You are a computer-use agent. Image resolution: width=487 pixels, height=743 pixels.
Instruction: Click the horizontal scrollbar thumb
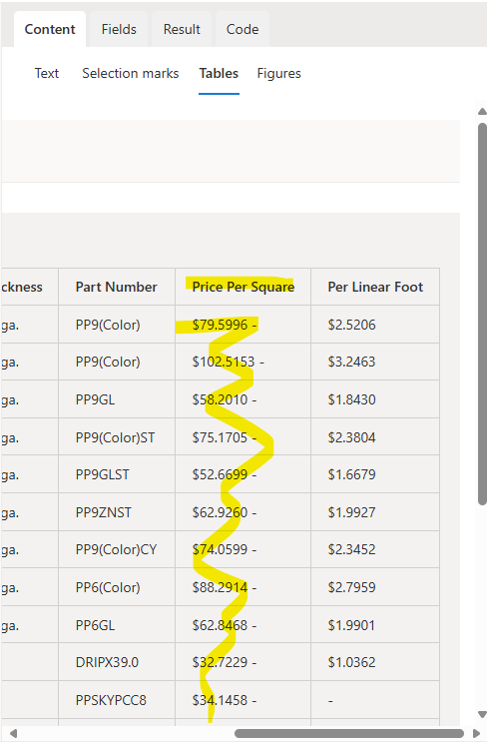coord(349,734)
